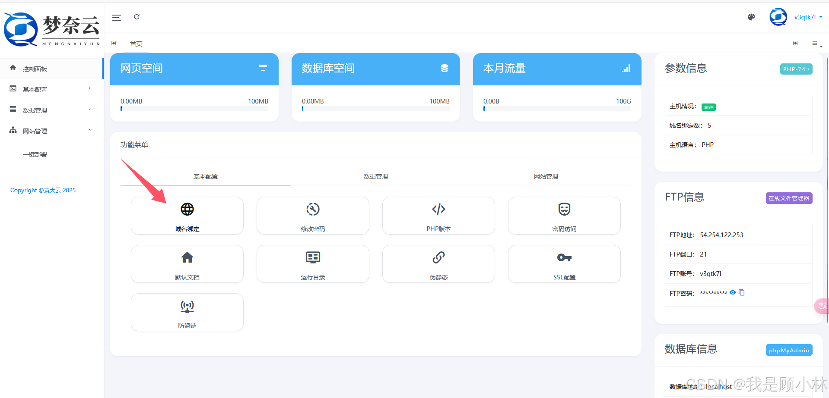The width and height of the screenshot is (829, 398).
Task: Click the 数据库信息 panel title
Action: (691, 349)
